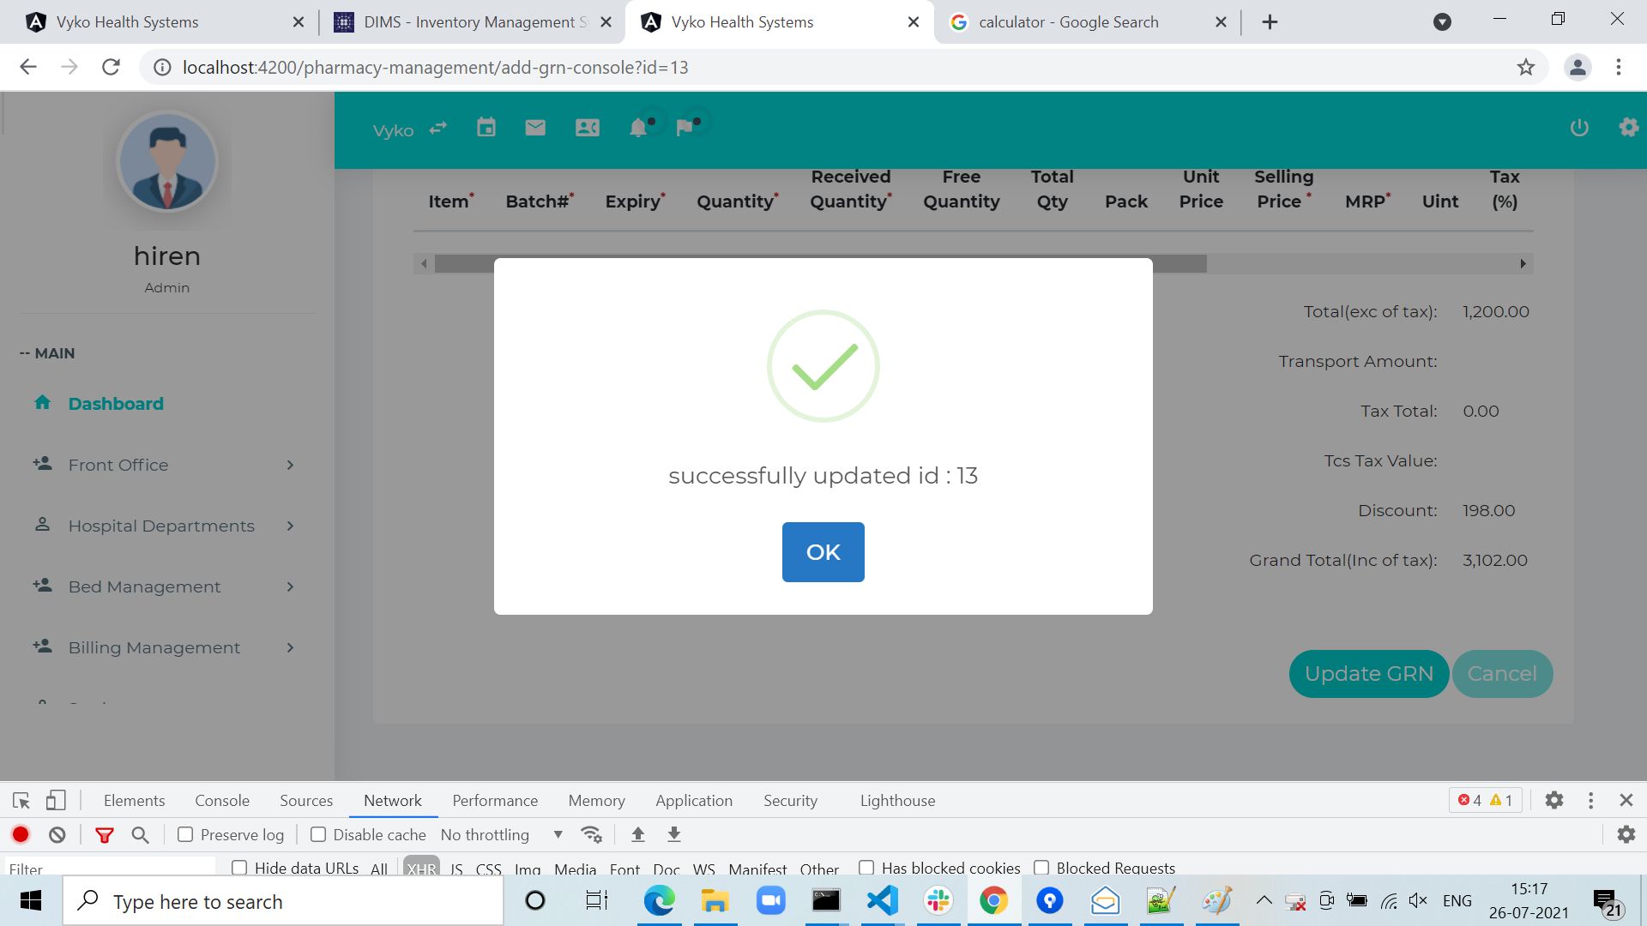Click the calendar icon in teal header
This screenshot has width=1647, height=926.
pos(486,128)
